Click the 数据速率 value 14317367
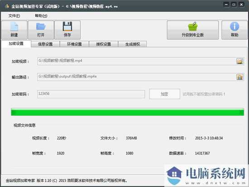The image size is (249, 187). tap(202, 153)
